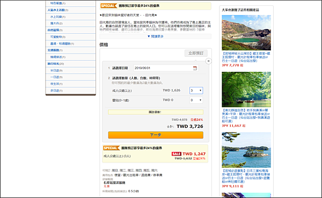Expand the 閱讀更多 read more section
This screenshot has height=198, width=322.
tap(156, 36)
